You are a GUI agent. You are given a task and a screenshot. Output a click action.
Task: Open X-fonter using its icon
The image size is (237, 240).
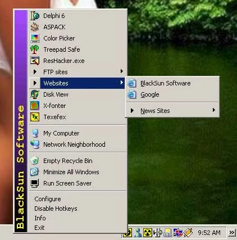click(x=35, y=106)
